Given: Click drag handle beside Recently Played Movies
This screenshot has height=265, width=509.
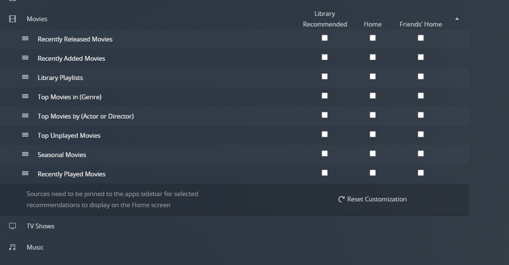Looking at the screenshot, I should (25, 173).
